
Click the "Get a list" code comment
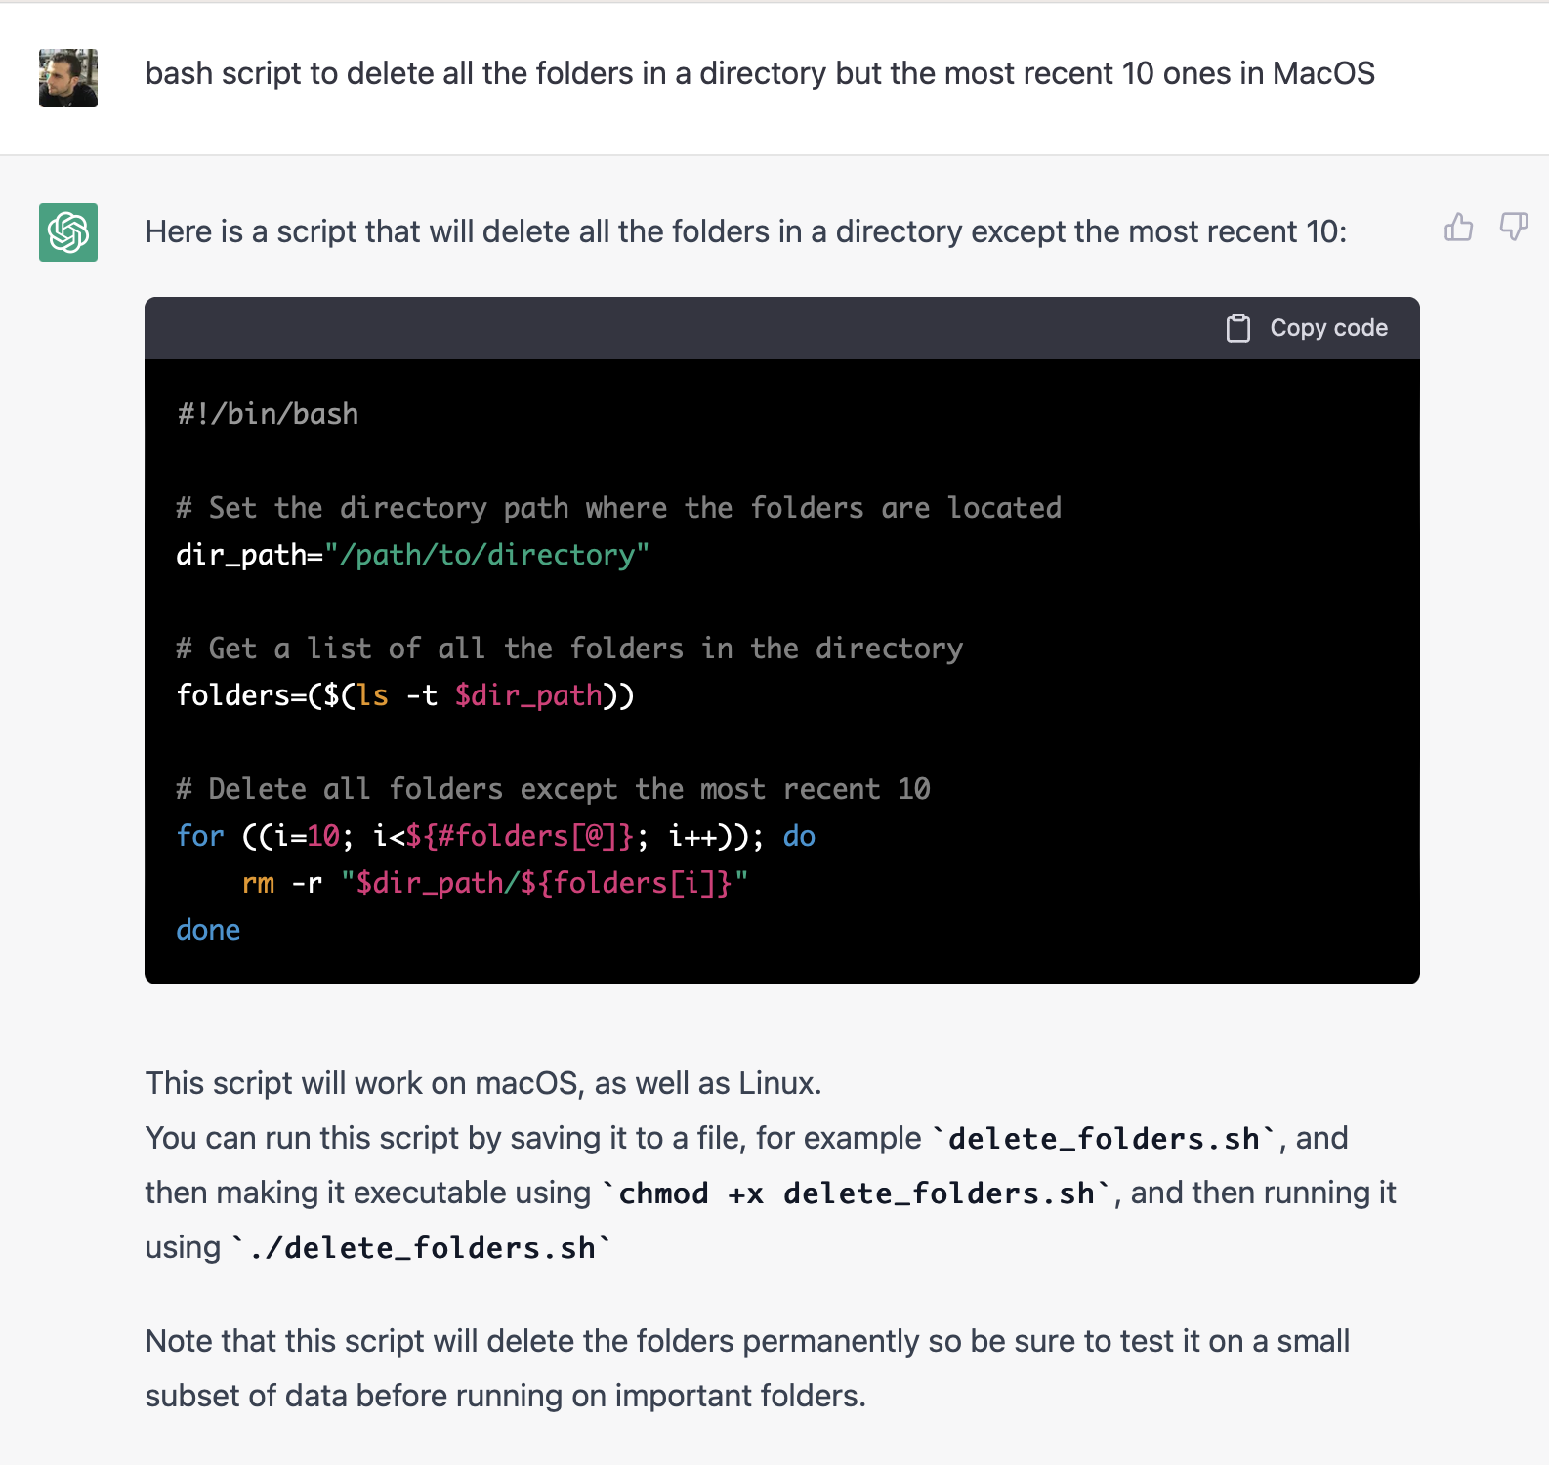[569, 649]
